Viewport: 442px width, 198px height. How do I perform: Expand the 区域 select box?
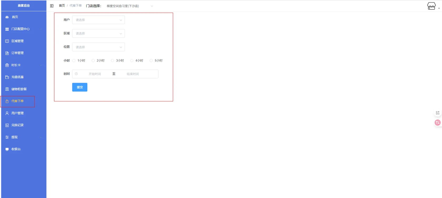[x=98, y=34]
